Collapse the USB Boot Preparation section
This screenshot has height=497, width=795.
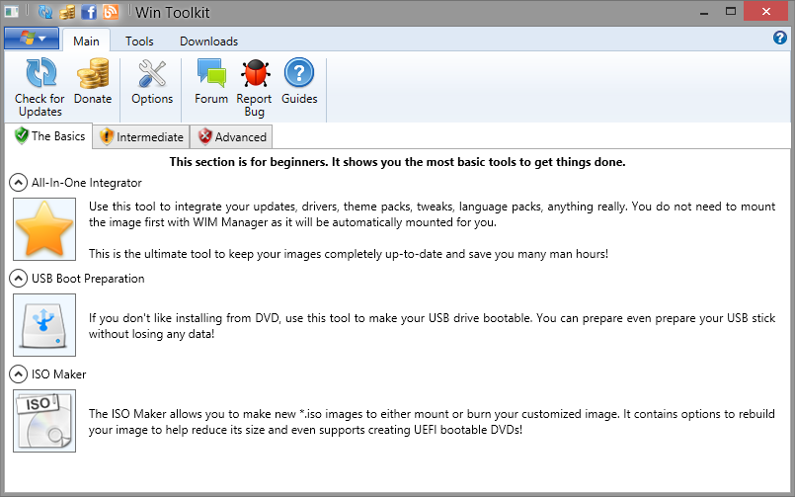click(x=18, y=279)
